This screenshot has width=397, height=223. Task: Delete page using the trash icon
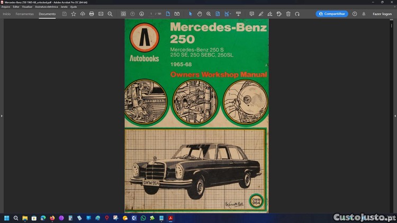click(288, 14)
